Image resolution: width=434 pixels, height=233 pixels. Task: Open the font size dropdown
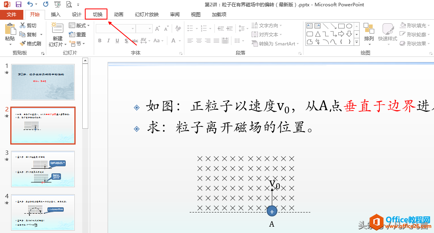[150, 28]
